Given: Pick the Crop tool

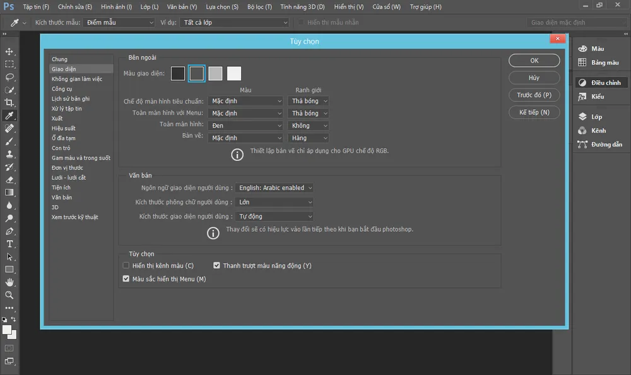Looking at the screenshot, I should [9, 102].
